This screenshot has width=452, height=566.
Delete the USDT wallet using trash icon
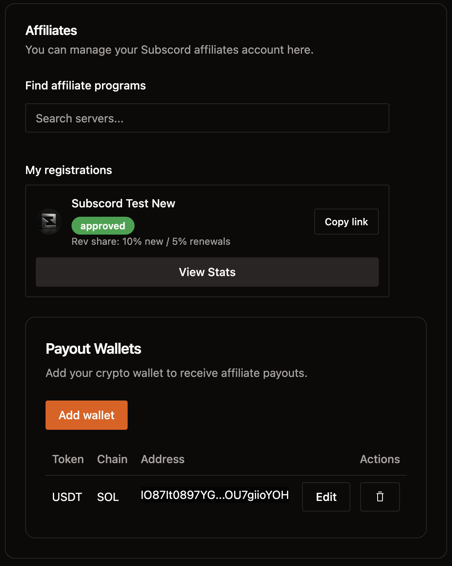click(x=380, y=496)
